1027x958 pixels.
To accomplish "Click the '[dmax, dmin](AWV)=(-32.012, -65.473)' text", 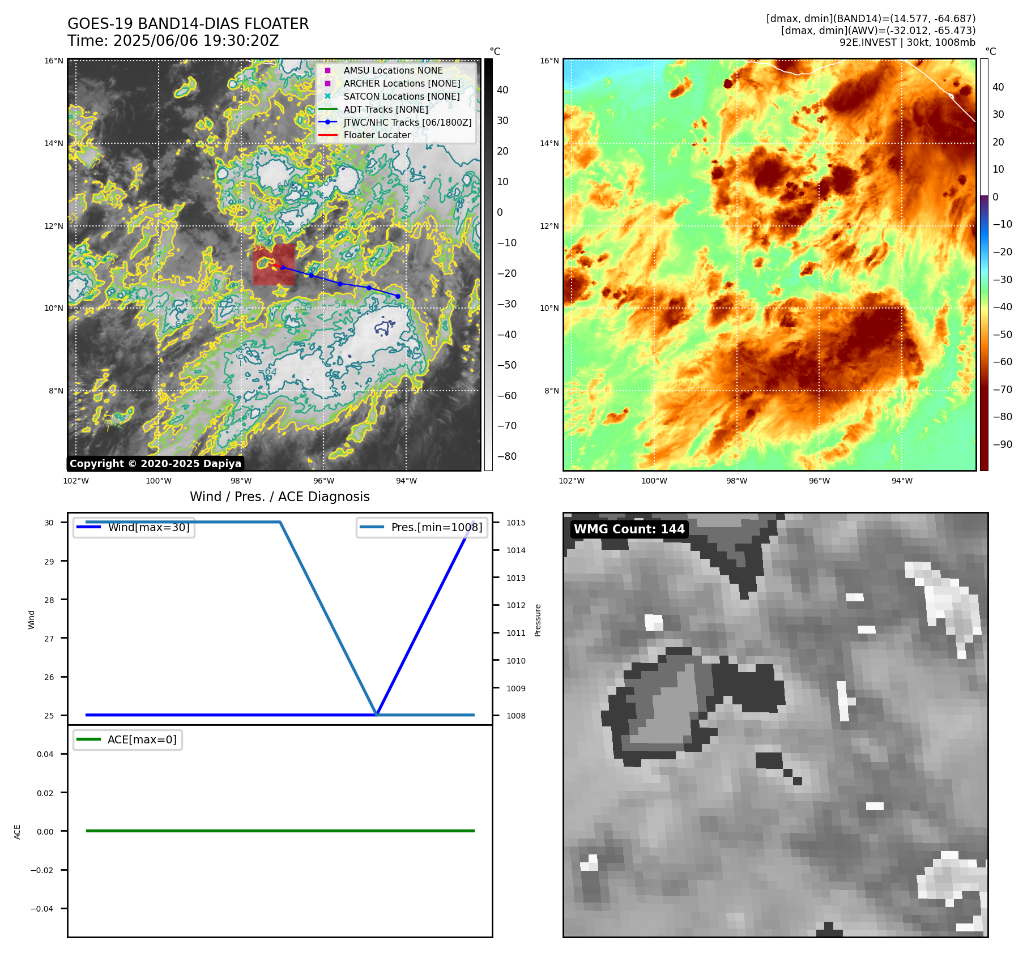I will click(x=878, y=31).
